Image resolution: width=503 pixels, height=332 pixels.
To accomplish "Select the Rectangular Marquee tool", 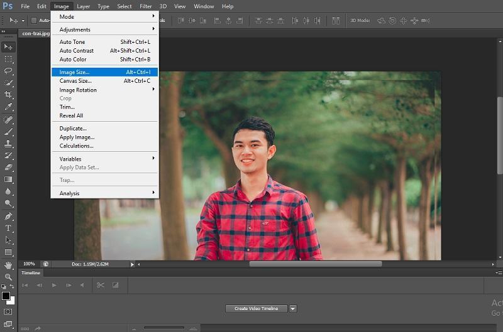I will (8, 59).
